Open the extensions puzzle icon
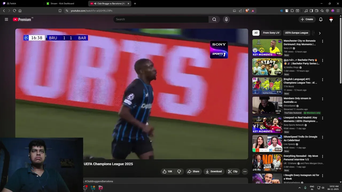Screen dimensions: 342x192 tap(292, 11)
